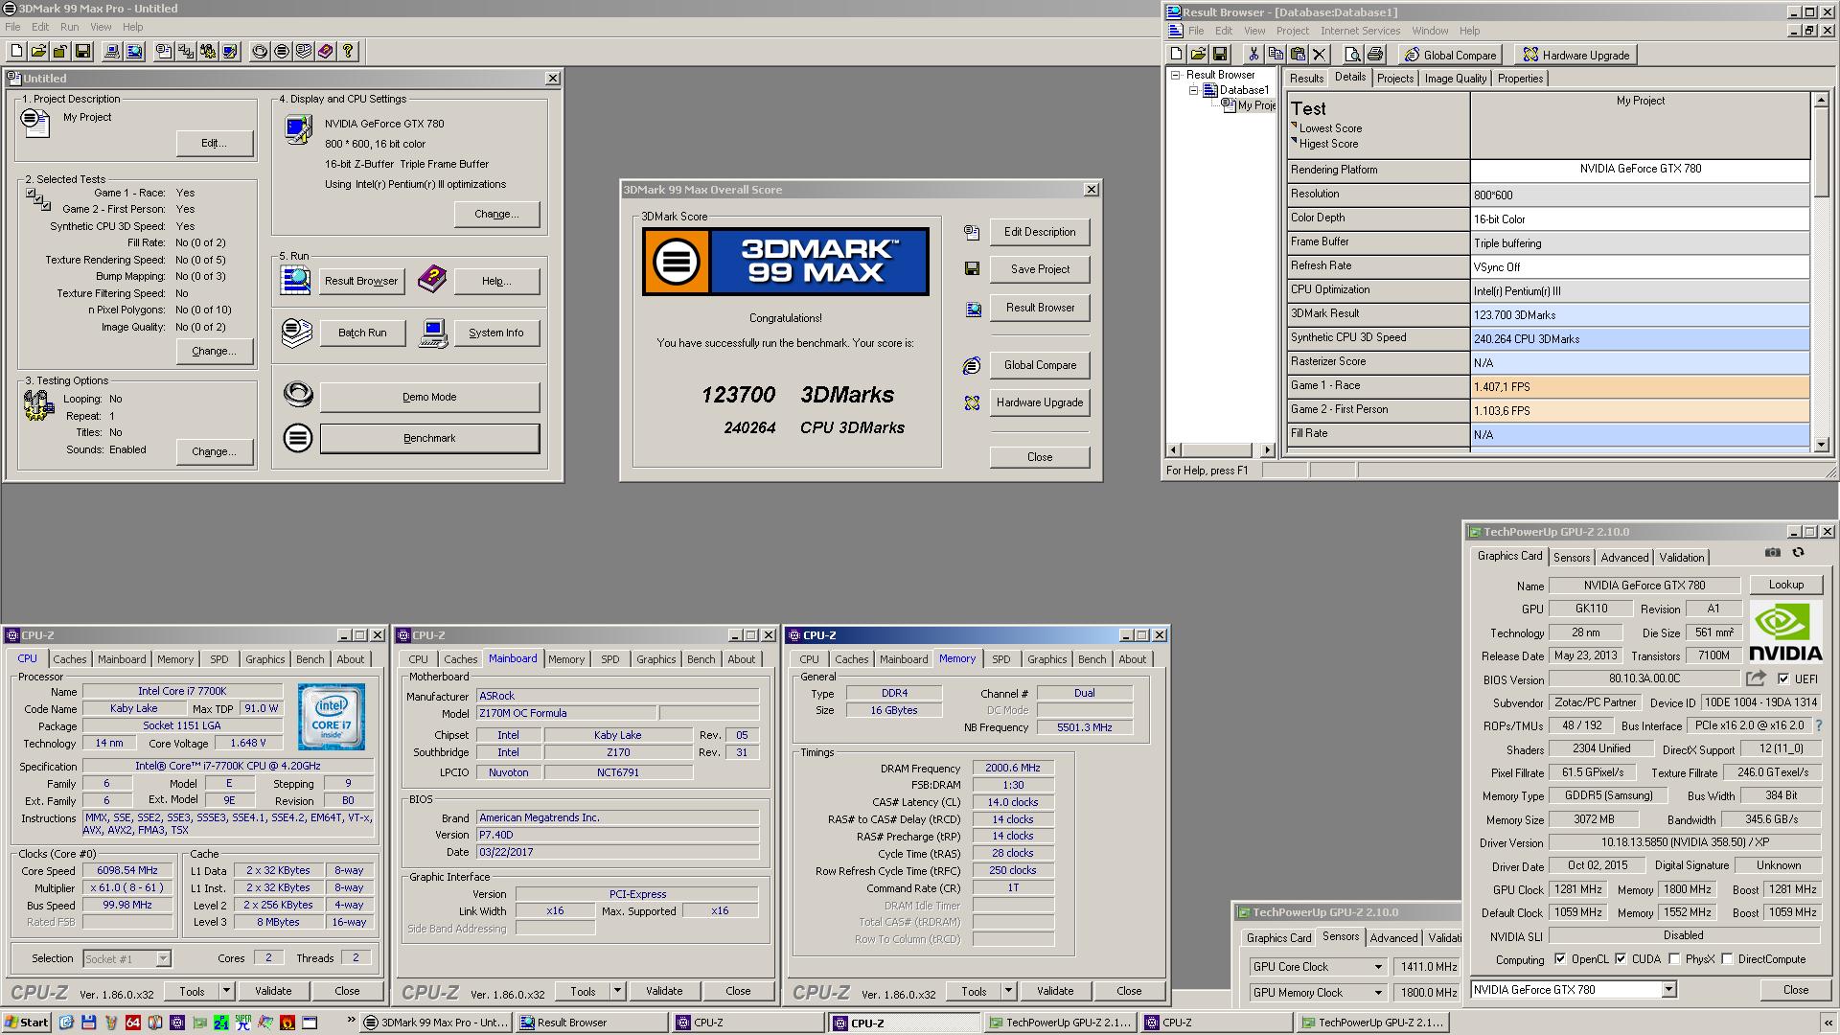Switch to Image Quality tab in Result Browser
Viewport: 1840px width, 1035px height.
pos(1455,79)
